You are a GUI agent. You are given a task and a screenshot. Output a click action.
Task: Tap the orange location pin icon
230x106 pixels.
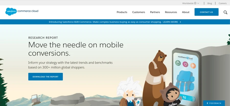(x=193, y=66)
